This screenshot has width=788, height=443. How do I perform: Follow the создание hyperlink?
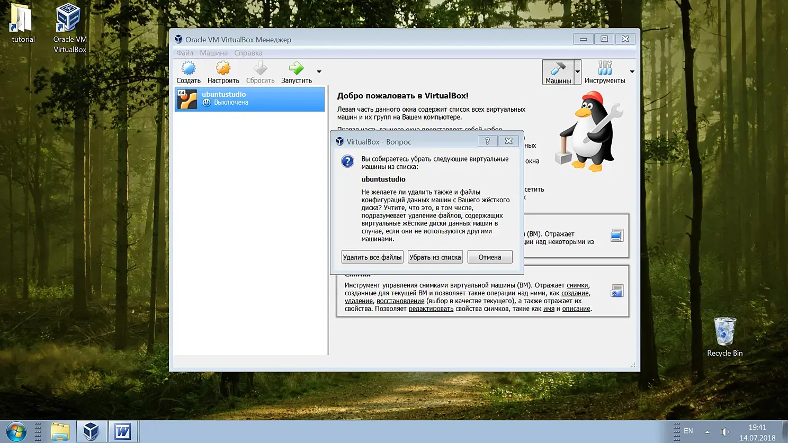pos(575,293)
